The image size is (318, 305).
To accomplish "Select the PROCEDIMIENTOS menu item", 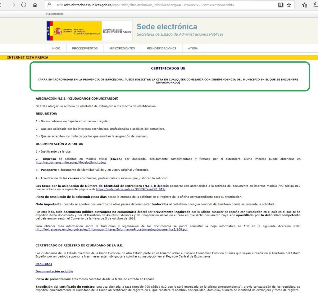I will click(x=85, y=48).
